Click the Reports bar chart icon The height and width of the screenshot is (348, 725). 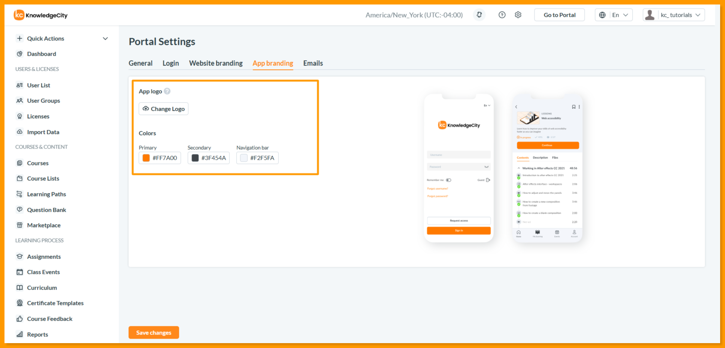(x=19, y=335)
